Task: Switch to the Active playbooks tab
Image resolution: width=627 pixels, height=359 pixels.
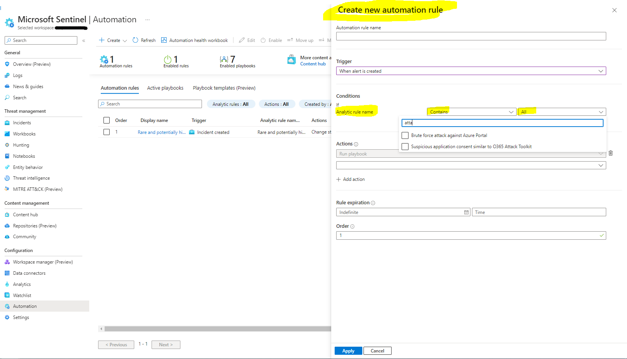Action: pos(165,88)
